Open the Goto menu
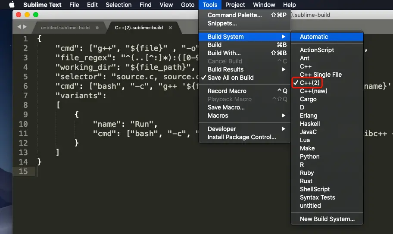This screenshot has height=234, width=393. click(x=188, y=5)
